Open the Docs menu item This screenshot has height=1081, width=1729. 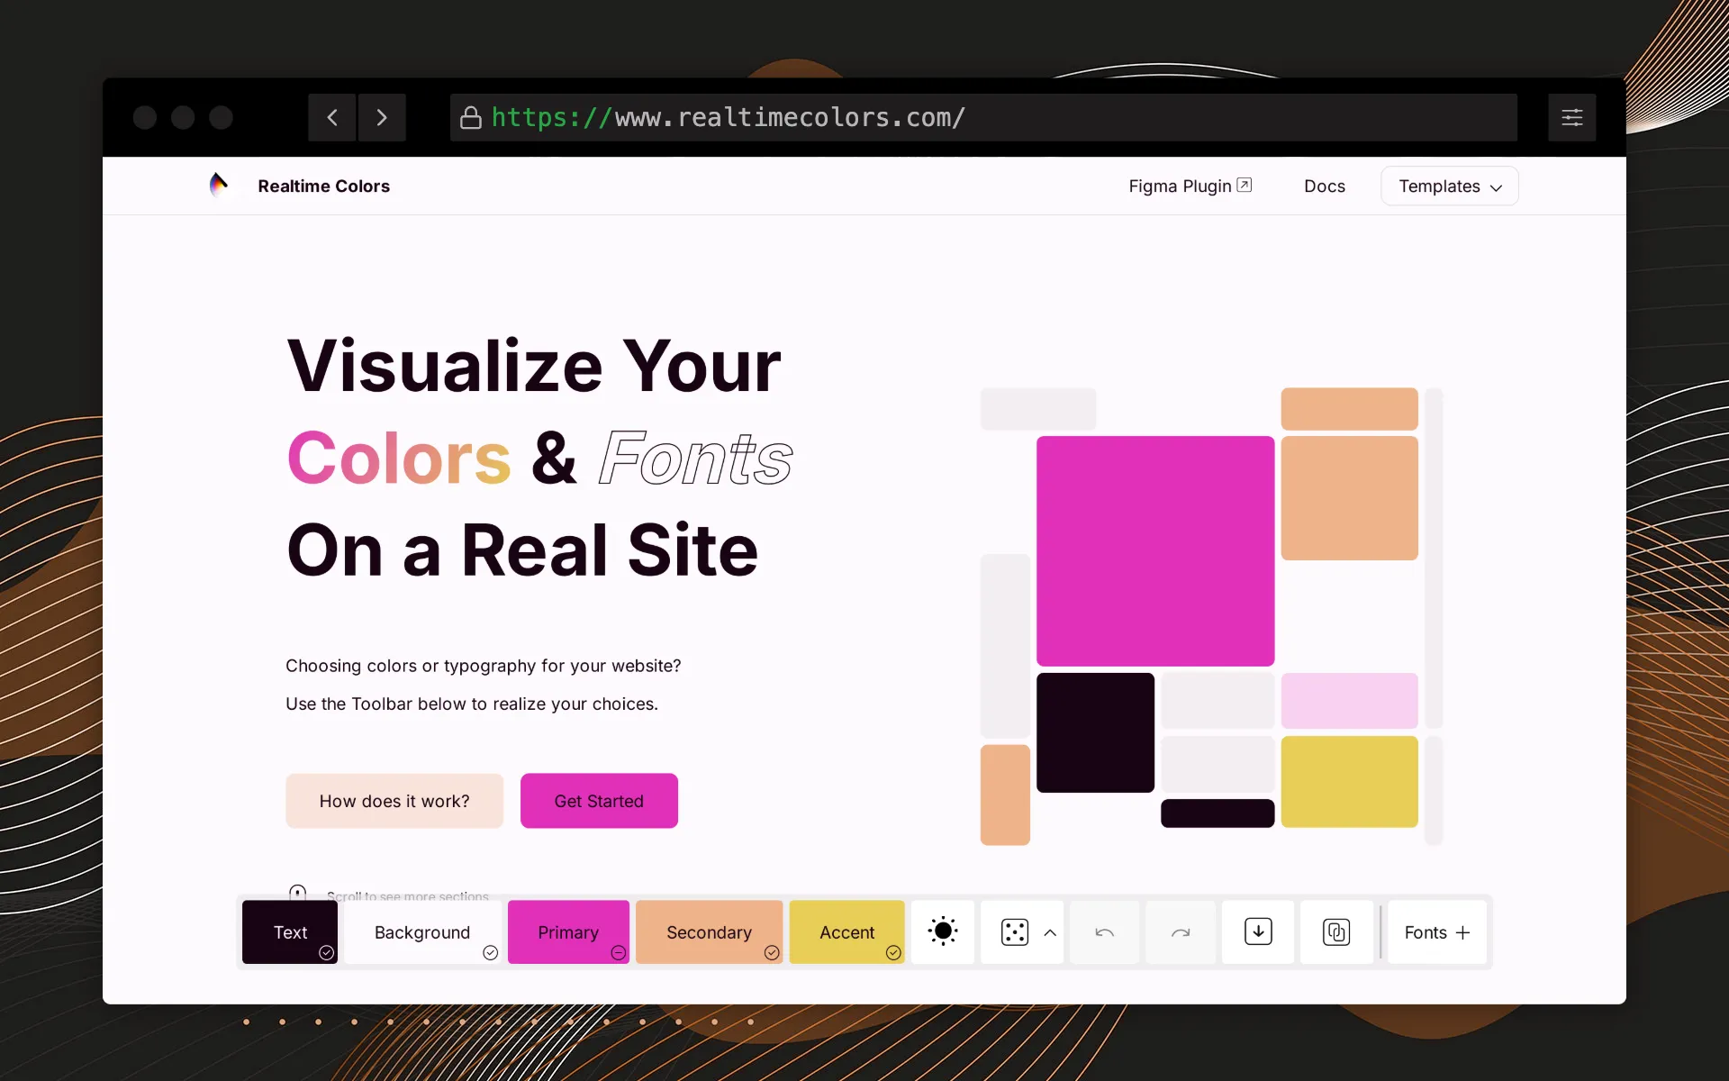pos(1325,186)
